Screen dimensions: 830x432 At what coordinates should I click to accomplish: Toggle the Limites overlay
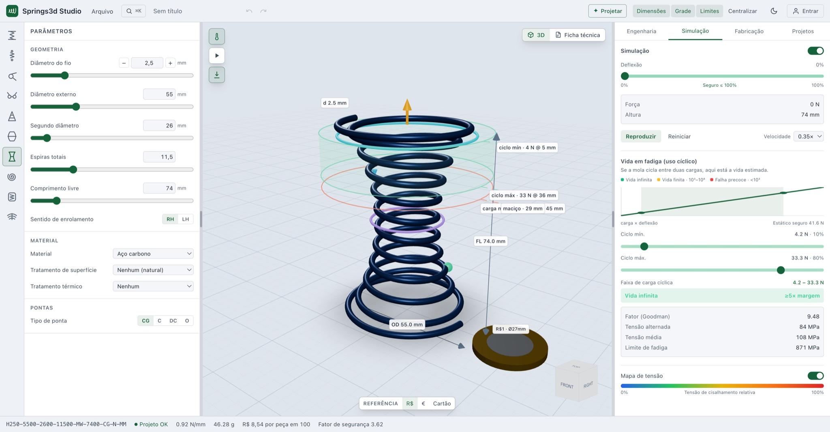pyautogui.click(x=709, y=11)
